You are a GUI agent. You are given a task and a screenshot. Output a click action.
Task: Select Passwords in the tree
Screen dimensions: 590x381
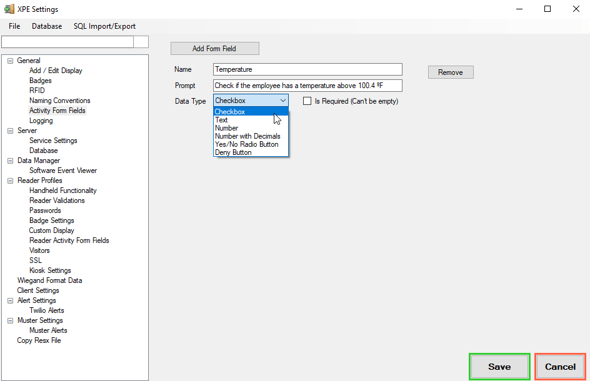pyautogui.click(x=45, y=210)
